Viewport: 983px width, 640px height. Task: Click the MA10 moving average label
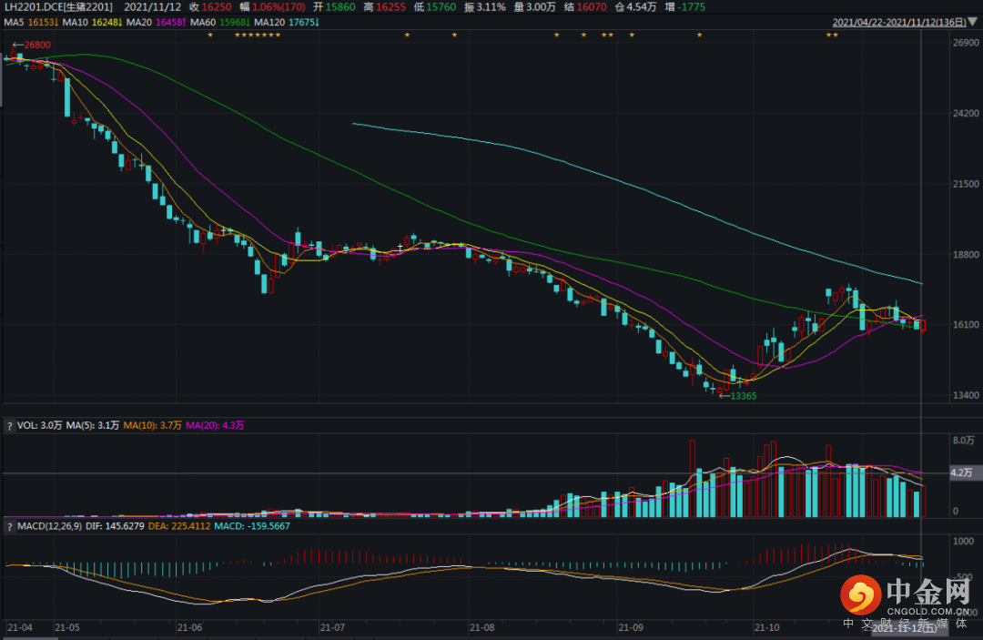(91, 21)
